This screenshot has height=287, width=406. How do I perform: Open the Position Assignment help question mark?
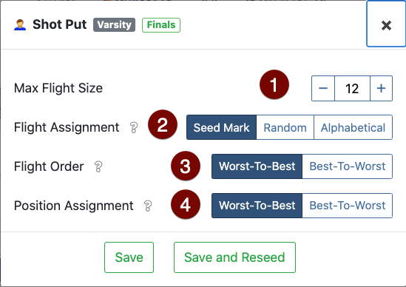[x=148, y=206]
